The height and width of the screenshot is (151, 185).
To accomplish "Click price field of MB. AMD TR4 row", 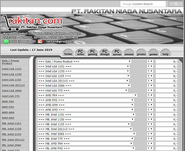I will tap(166, 144).
